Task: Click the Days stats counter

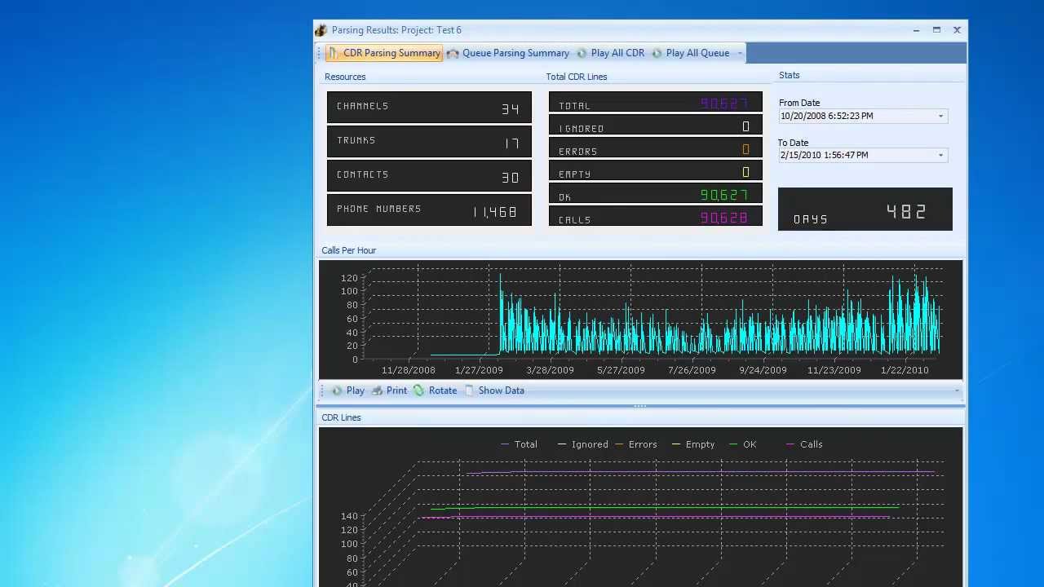Action: [x=865, y=210]
